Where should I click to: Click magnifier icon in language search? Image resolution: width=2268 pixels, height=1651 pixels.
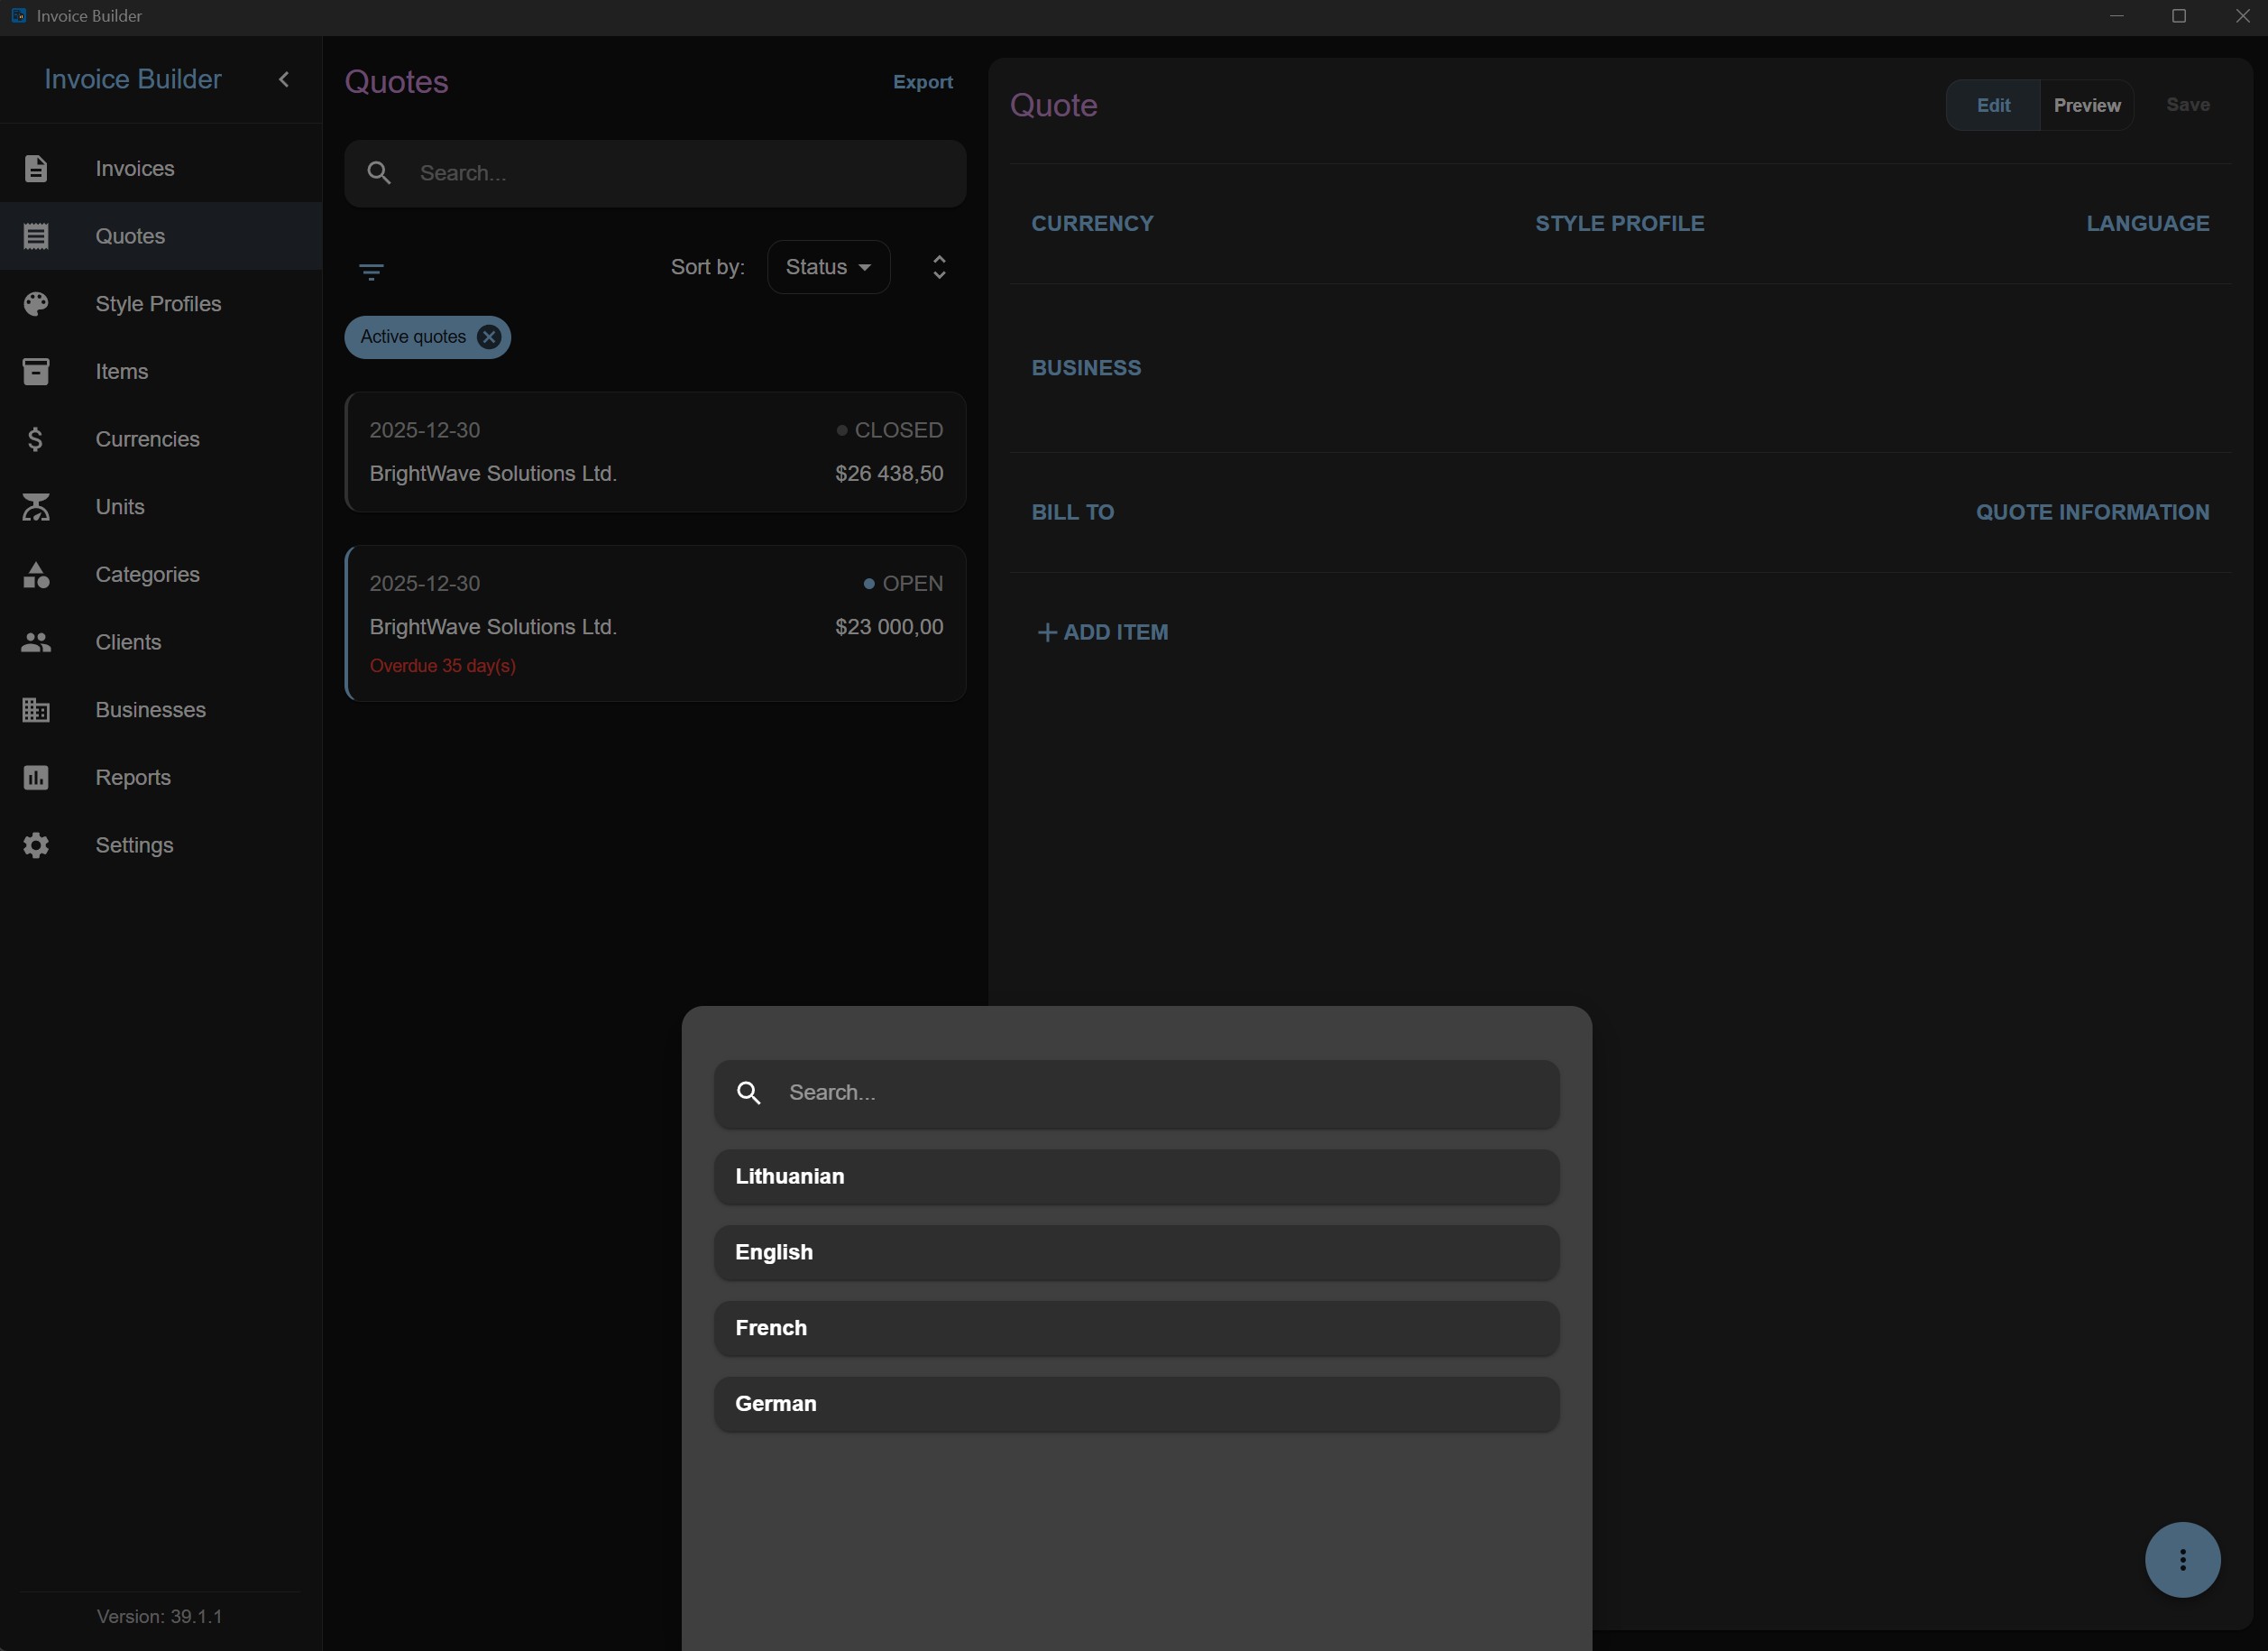(749, 1093)
